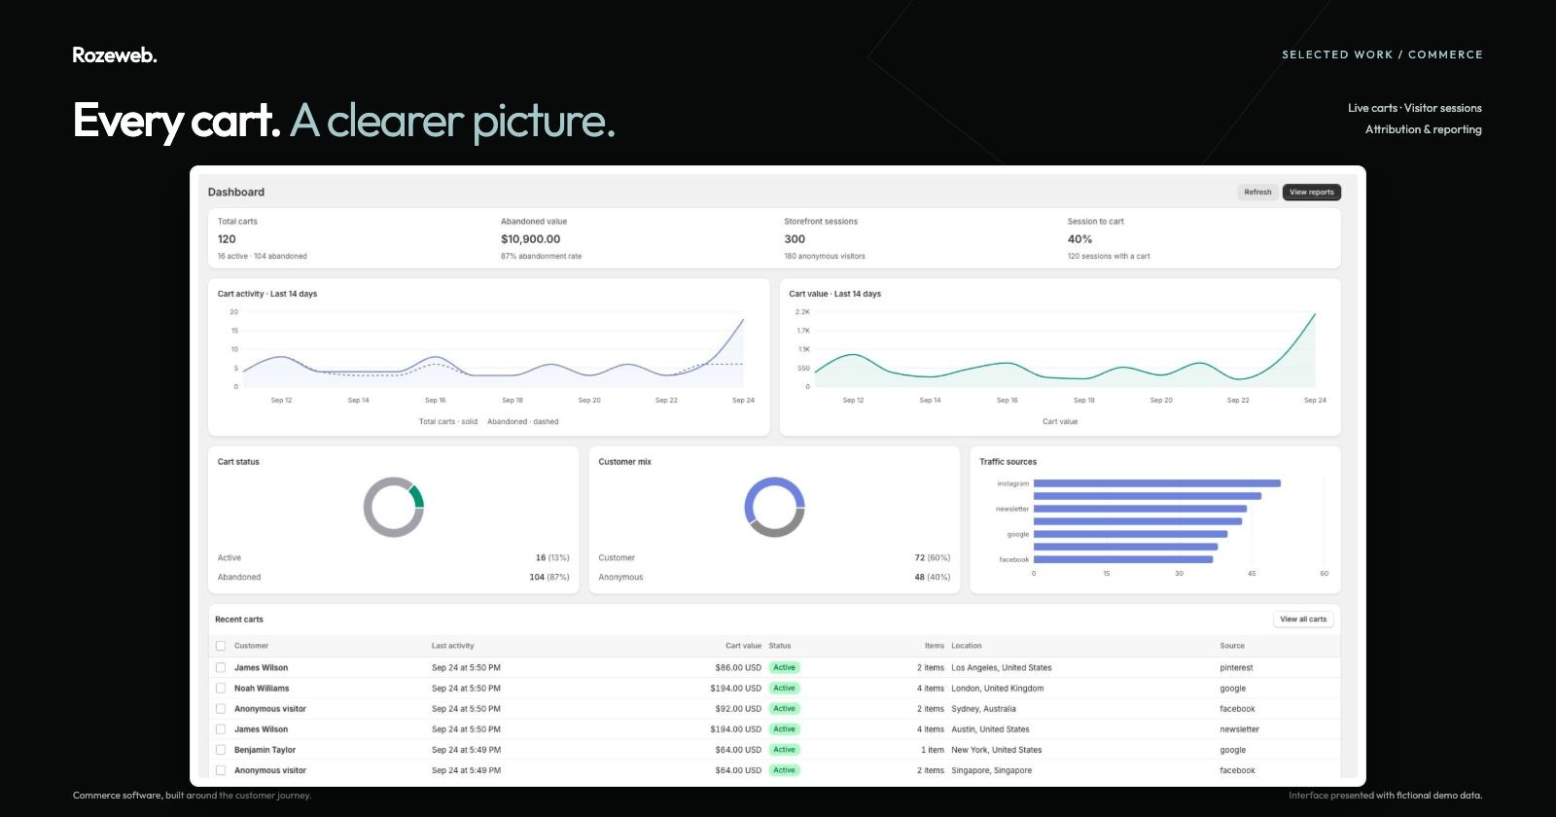Open View reports
Screen dimensions: 1556x817
pyautogui.click(x=1311, y=193)
